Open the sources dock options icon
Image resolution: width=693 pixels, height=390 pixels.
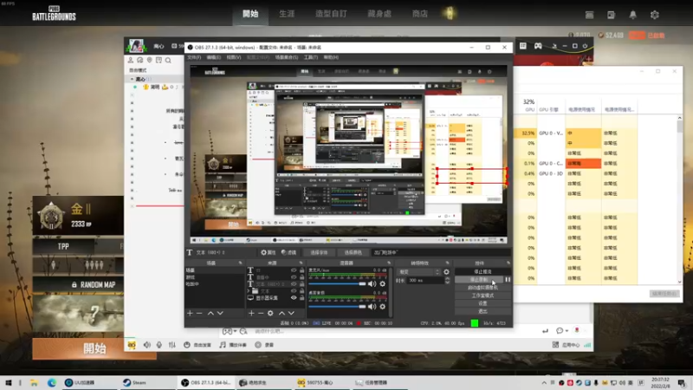coord(301,263)
